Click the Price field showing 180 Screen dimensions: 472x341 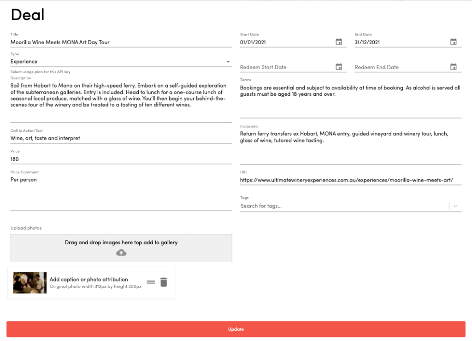tap(121, 159)
